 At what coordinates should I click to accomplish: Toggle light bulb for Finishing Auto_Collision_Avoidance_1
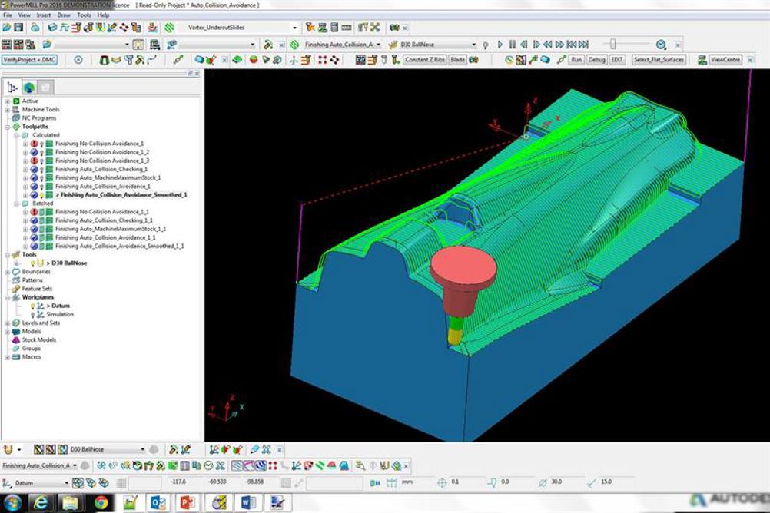[41, 187]
